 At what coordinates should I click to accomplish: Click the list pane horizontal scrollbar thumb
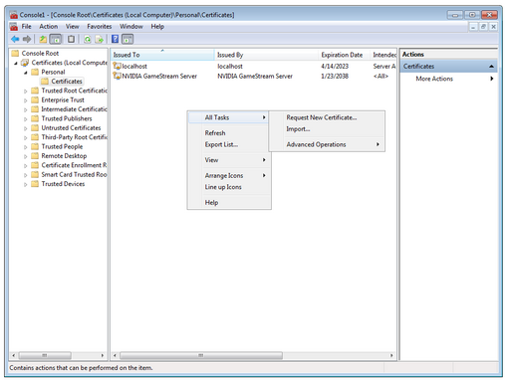[x=201, y=355]
